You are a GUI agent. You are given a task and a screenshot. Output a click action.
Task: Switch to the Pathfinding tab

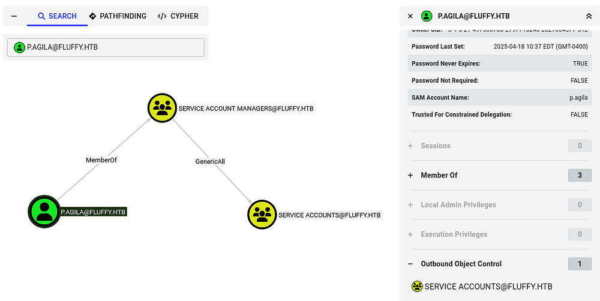[118, 16]
